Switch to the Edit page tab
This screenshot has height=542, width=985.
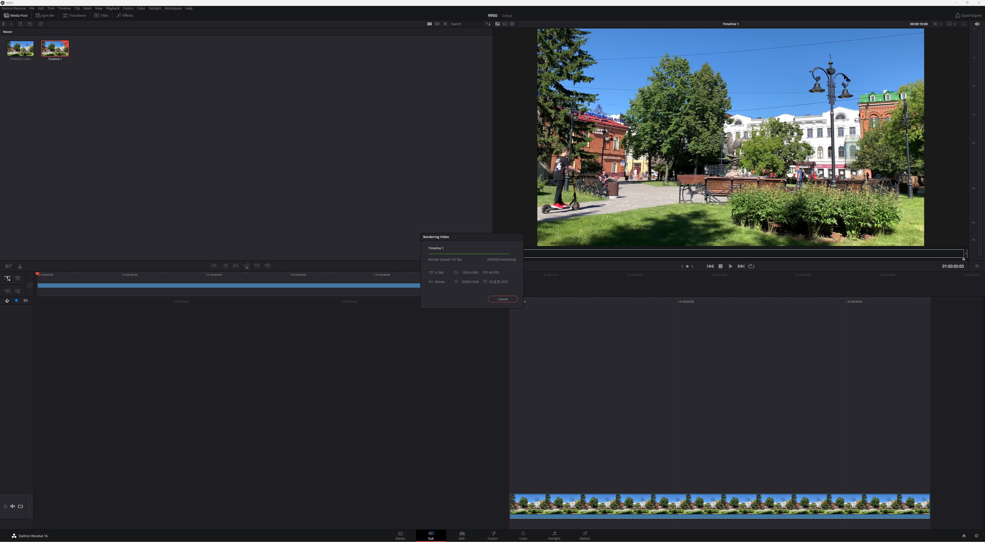tap(462, 536)
